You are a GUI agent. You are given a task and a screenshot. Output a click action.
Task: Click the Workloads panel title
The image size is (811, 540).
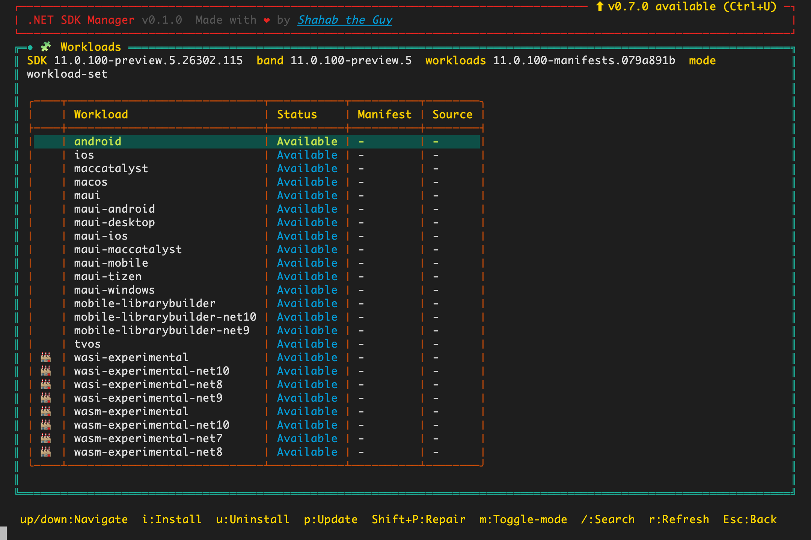point(91,47)
